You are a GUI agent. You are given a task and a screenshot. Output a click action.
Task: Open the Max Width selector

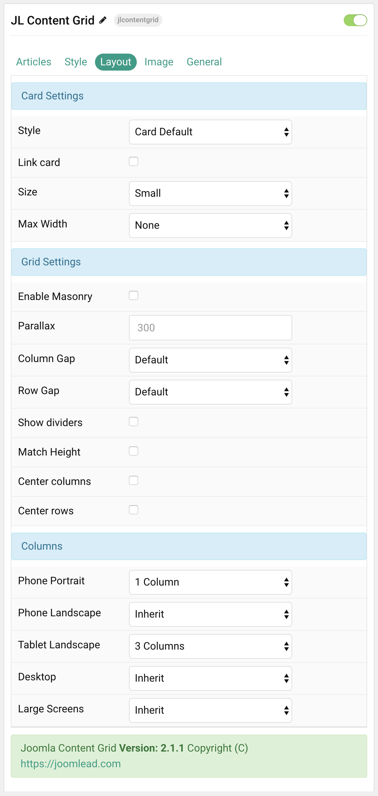pos(210,225)
